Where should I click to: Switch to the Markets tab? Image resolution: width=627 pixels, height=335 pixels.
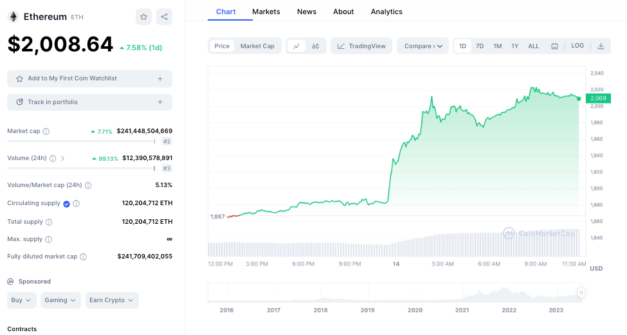coord(266,12)
